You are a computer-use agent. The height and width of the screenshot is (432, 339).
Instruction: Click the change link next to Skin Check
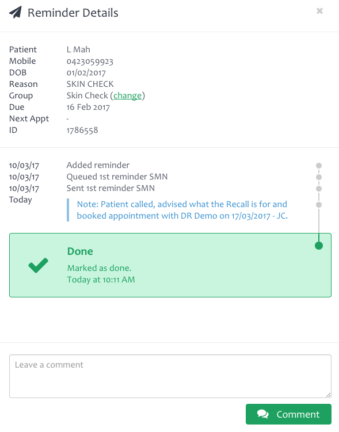(127, 95)
